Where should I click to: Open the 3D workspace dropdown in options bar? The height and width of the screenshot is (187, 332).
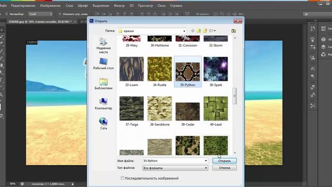click(317, 14)
